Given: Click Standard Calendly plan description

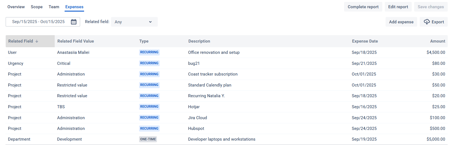Looking at the screenshot, I should point(210,85).
